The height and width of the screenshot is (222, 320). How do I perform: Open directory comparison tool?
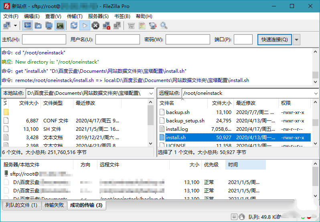[142, 26]
